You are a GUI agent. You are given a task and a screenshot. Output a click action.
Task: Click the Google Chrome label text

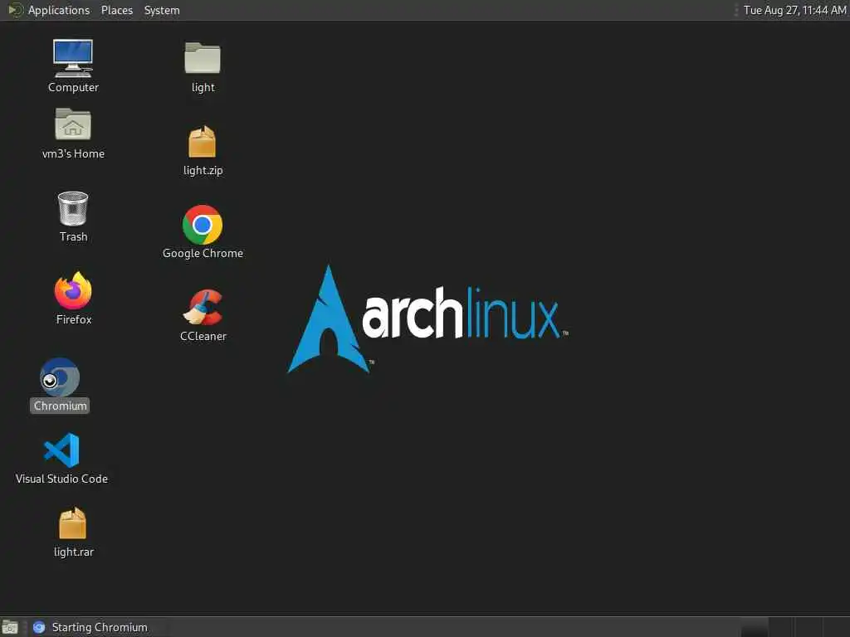(203, 253)
